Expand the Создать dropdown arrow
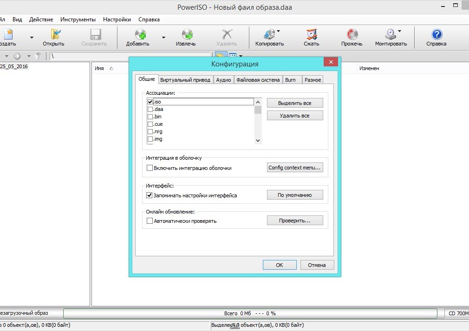Screen dimensions: 469x331 [32, 38]
